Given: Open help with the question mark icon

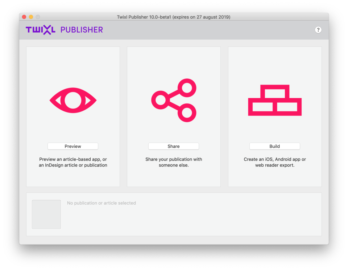Looking at the screenshot, I should pyautogui.click(x=318, y=30).
